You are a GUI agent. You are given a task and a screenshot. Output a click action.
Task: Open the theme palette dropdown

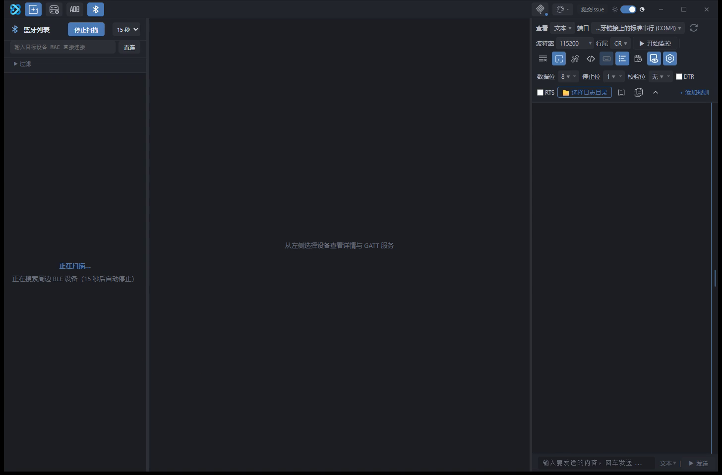(x=563, y=9)
